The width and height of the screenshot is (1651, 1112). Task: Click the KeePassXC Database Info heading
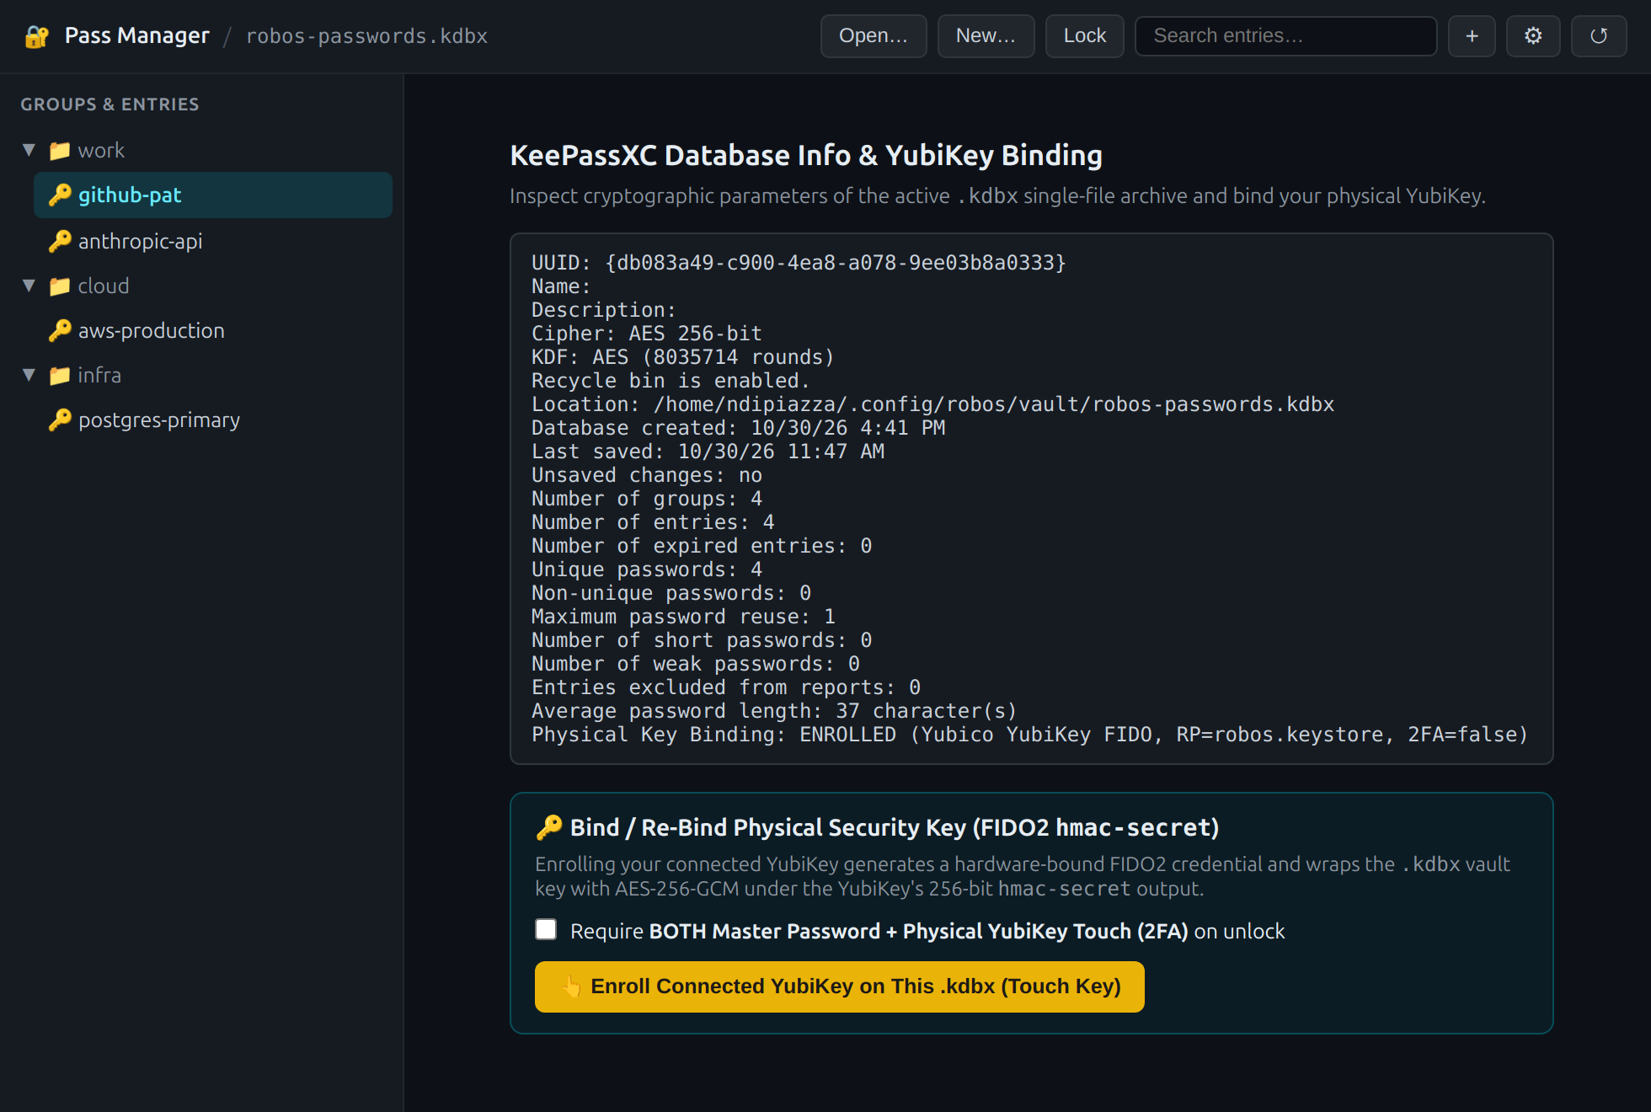click(806, 156)
